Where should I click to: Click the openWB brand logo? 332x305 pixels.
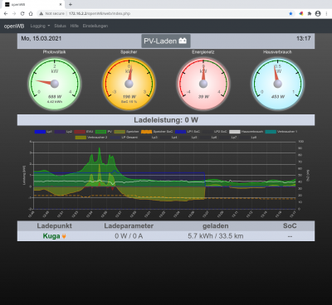point(14,26)
